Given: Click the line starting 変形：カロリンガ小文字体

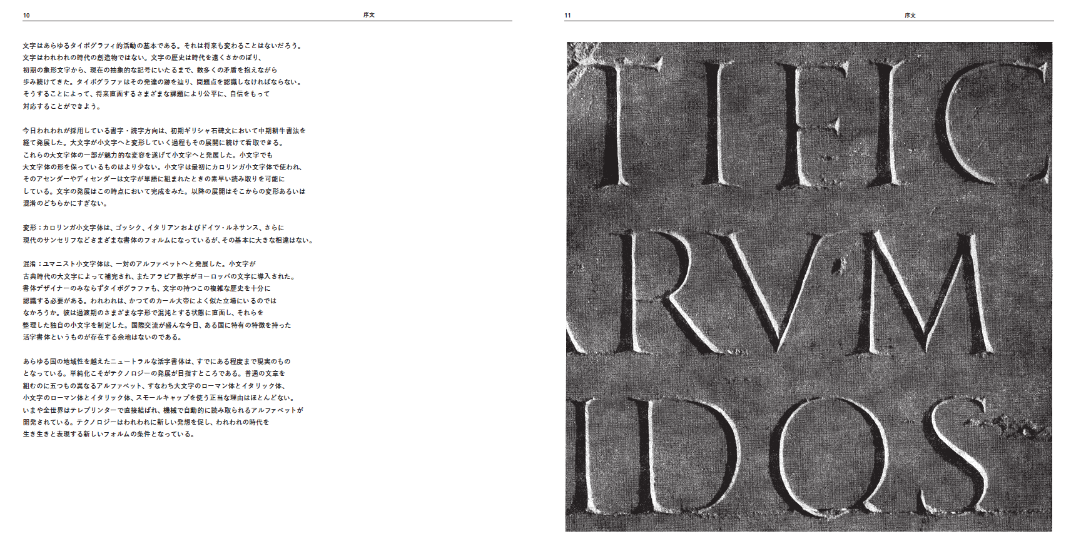Looking at the screenshot, I should pos(153,228).
